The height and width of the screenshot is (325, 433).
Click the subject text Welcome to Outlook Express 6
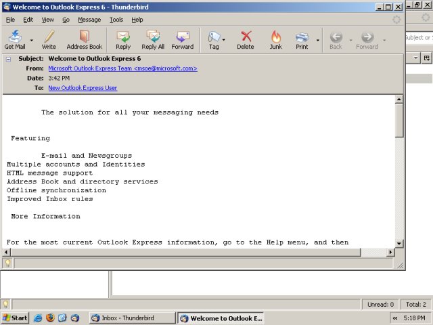tap(95, 59)
